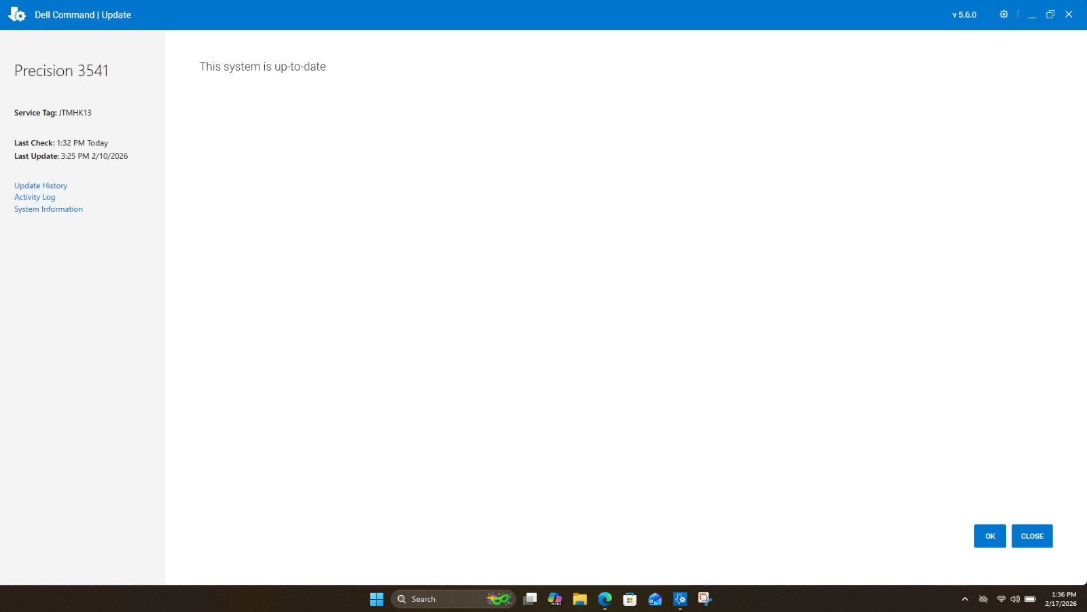Click the Mardi Gras mask search highlight
Image resolution: width=1087 pixels, height=612 pixels.
pos(498,599)
